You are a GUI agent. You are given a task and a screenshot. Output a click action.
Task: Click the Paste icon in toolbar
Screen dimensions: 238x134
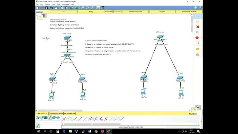click(67, 7)
